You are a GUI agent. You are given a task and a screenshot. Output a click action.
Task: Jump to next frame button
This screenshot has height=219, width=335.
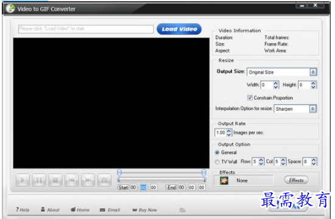tap(88, 180)
